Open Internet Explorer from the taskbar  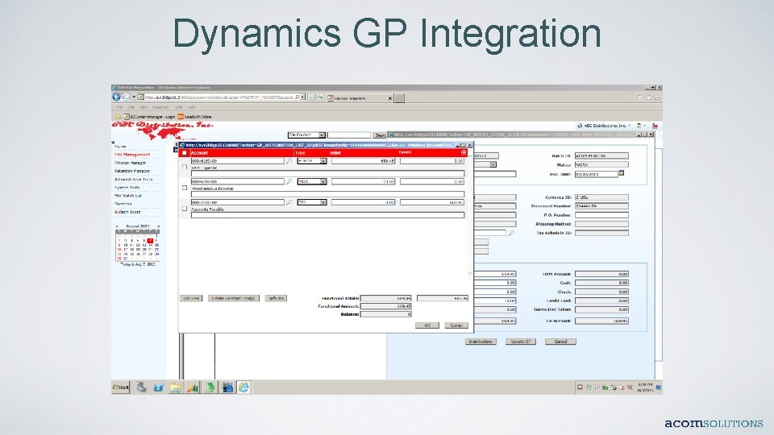coord(243,387)
